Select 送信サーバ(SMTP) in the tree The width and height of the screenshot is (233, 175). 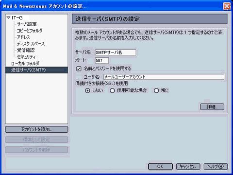pos(36,70)
